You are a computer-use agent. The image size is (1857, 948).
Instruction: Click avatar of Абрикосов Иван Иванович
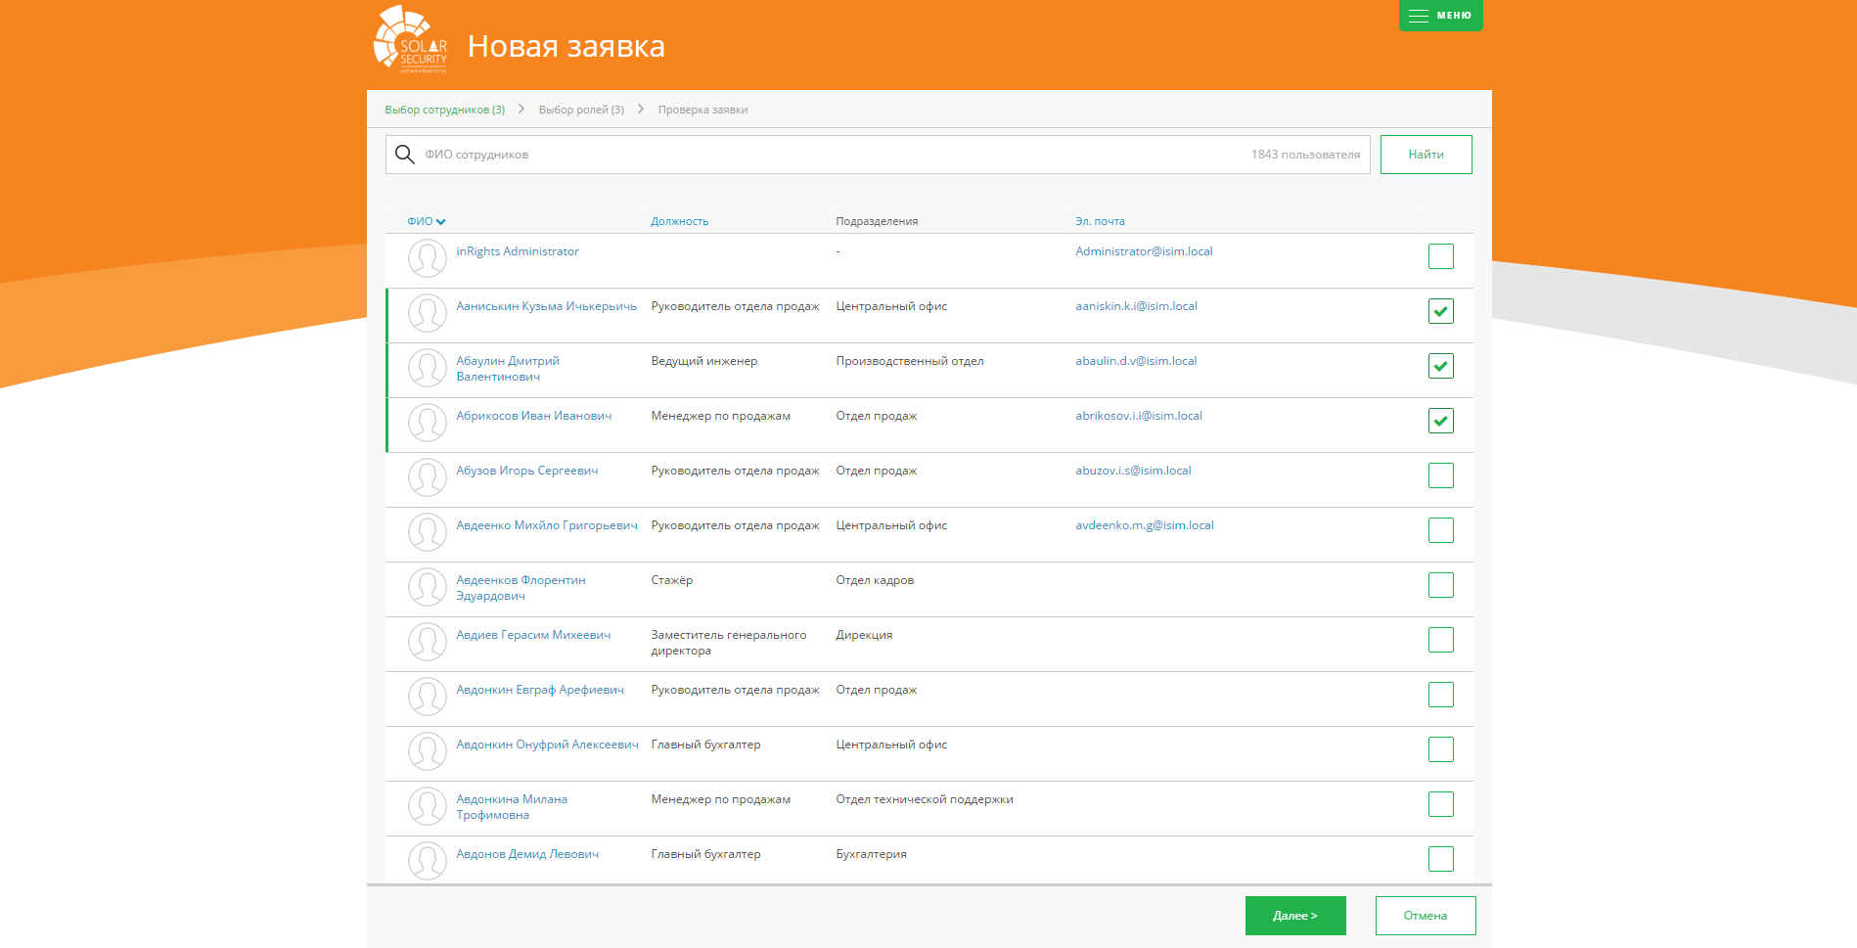point(428,424)
